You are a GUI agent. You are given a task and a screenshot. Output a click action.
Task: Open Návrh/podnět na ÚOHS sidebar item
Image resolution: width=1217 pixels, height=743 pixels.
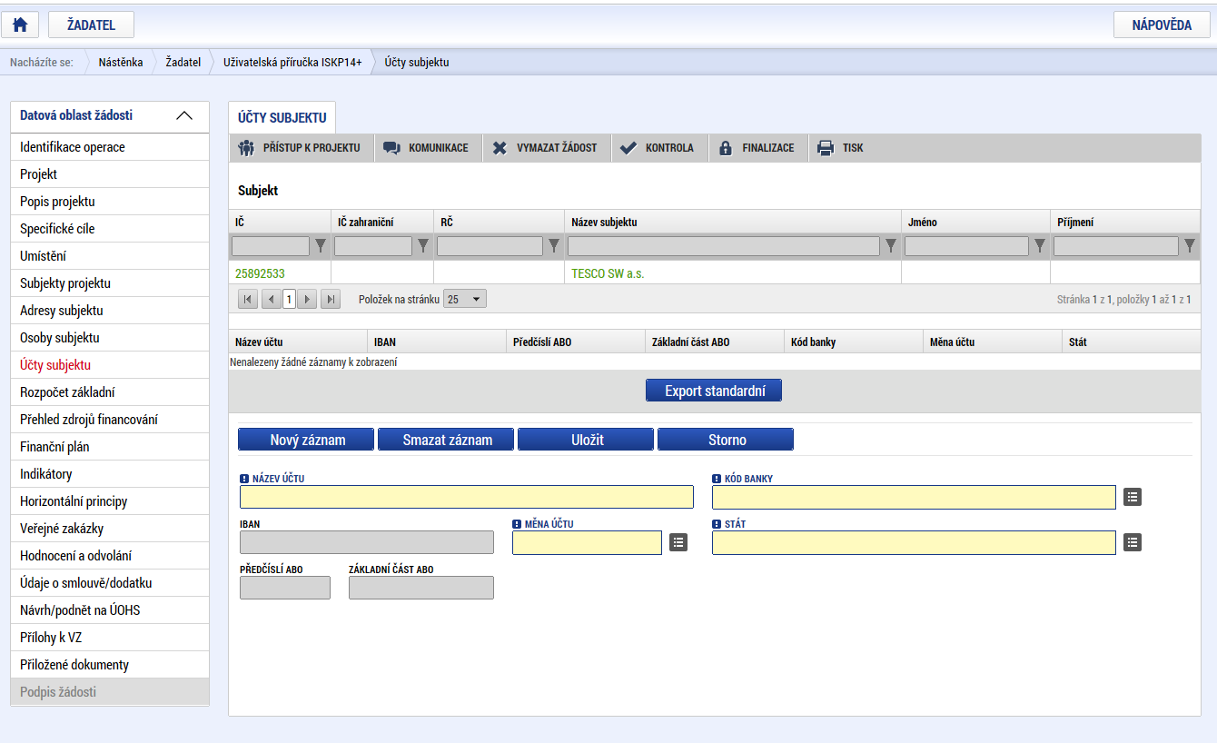point(109,610)
